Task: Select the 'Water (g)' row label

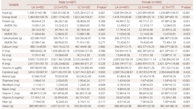Action: [x=8, y=106]
